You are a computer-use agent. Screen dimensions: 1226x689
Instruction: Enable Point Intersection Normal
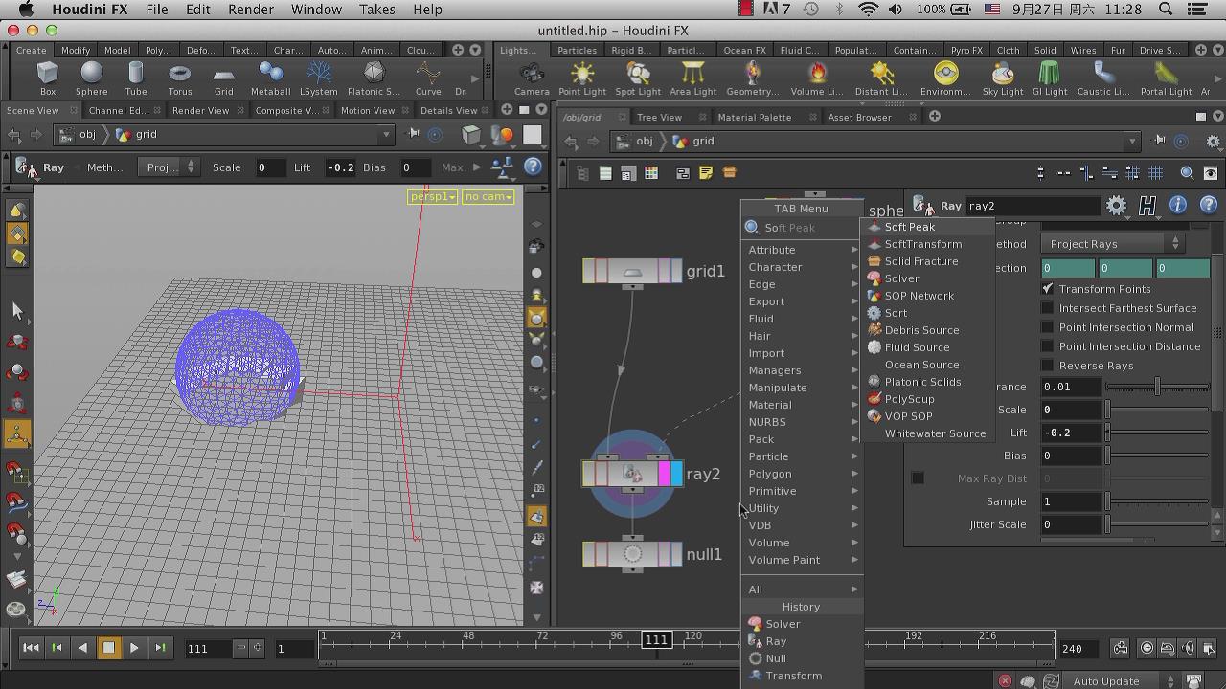click(1048, 327)
